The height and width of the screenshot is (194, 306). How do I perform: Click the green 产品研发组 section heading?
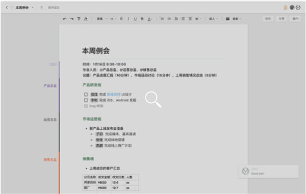pos(92,85)
